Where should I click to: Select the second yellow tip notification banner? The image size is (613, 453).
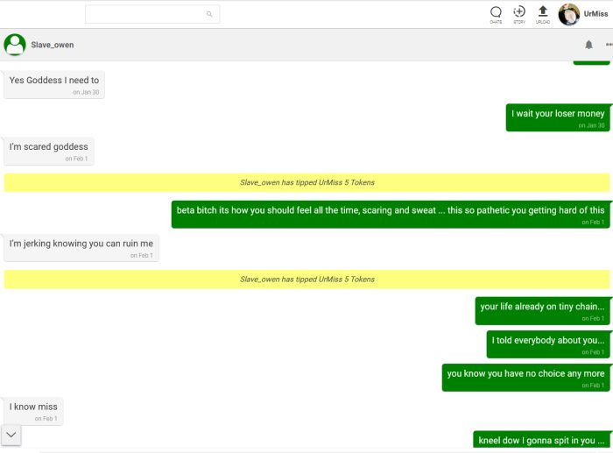coord(306,279)
